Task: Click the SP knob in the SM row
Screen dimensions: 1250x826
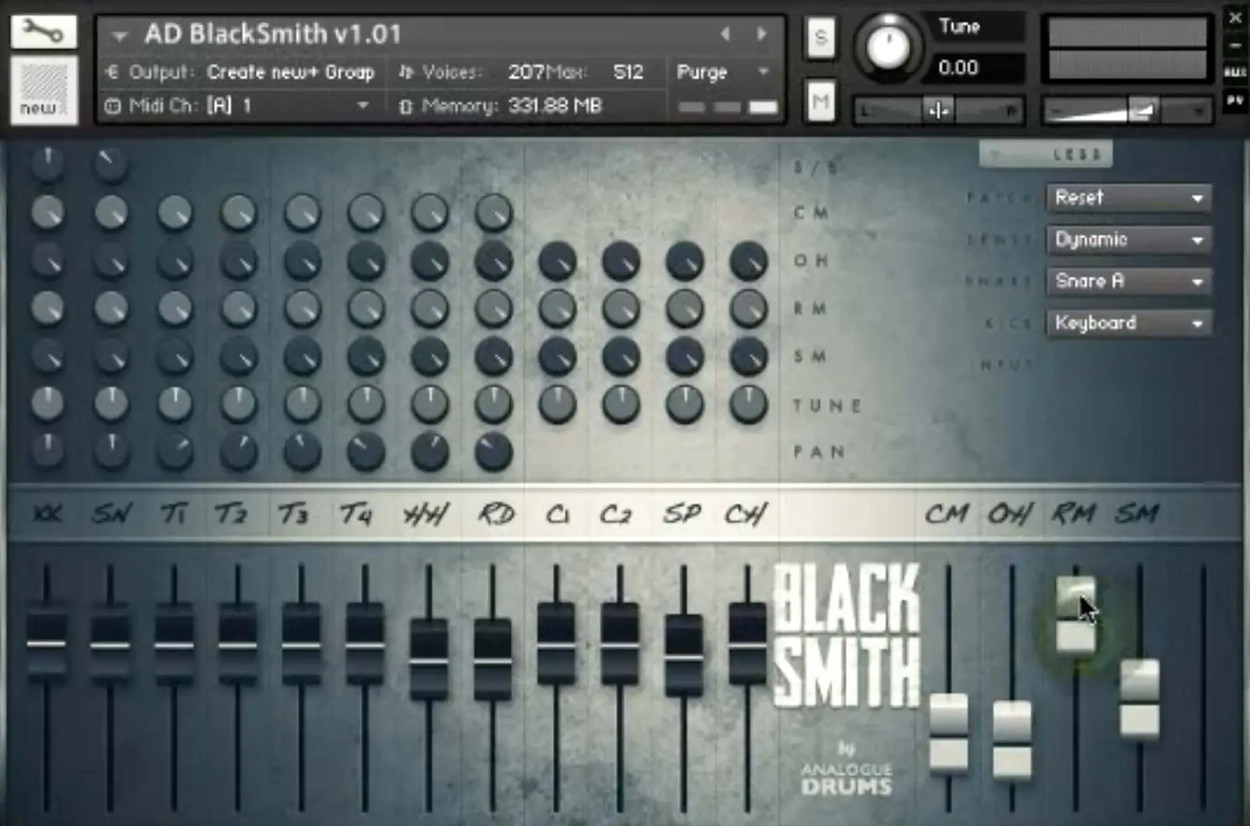Action: [x=685, y=357]
